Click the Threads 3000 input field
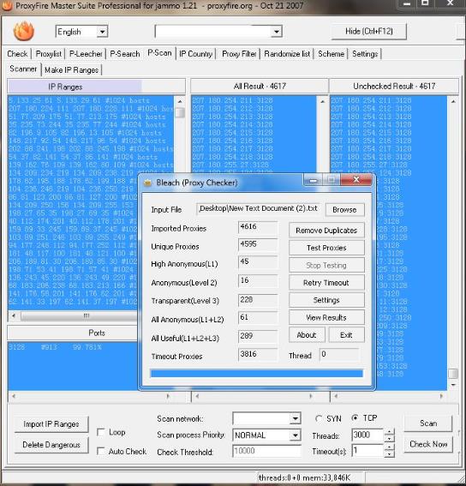 367,435
